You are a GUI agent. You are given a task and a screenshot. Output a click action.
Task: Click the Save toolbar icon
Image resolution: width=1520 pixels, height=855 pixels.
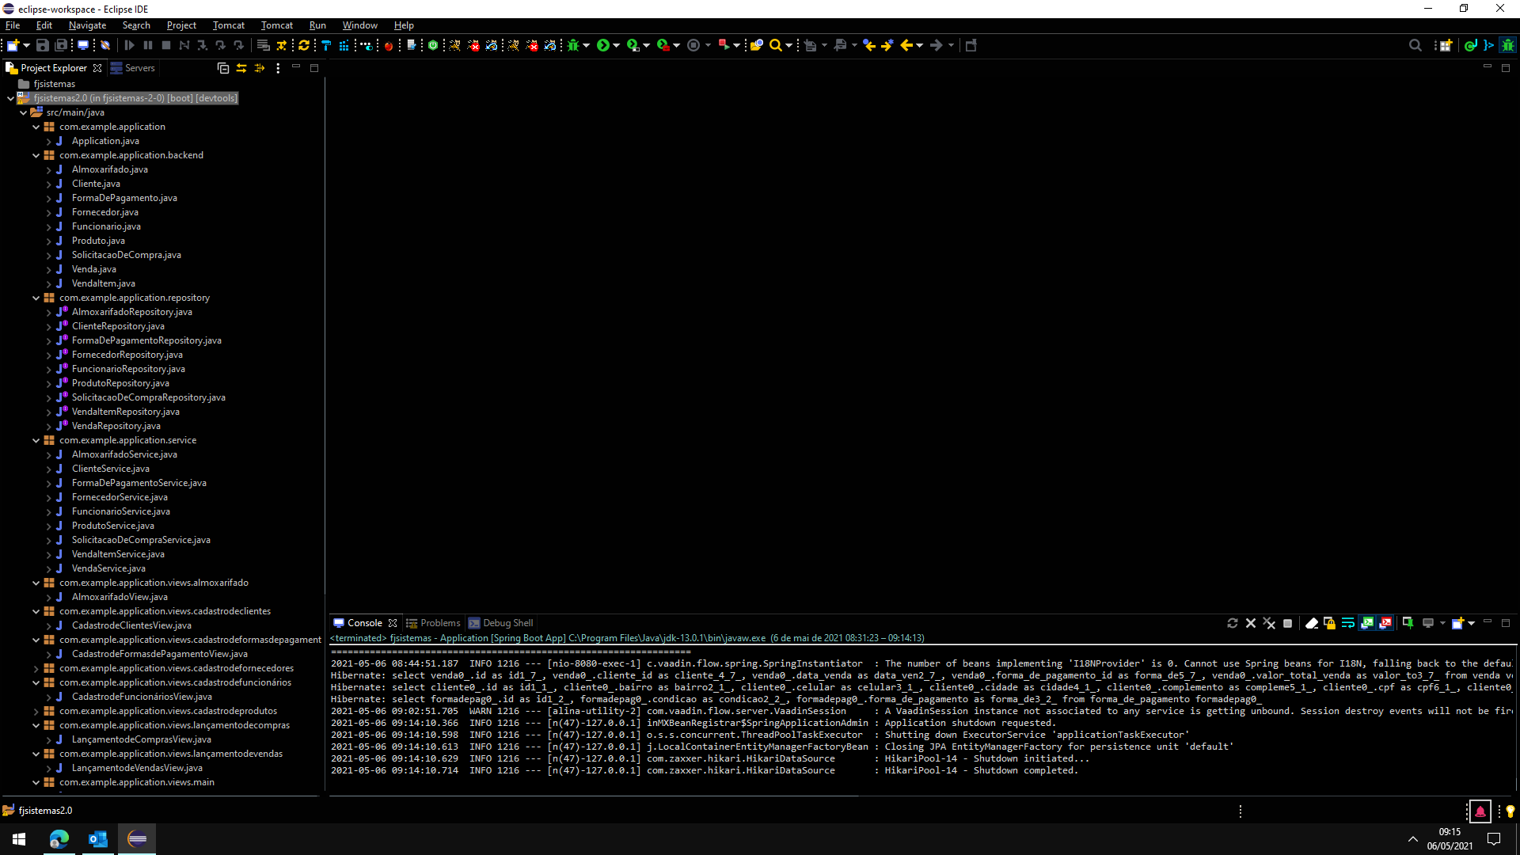click(x=43, y=45)
